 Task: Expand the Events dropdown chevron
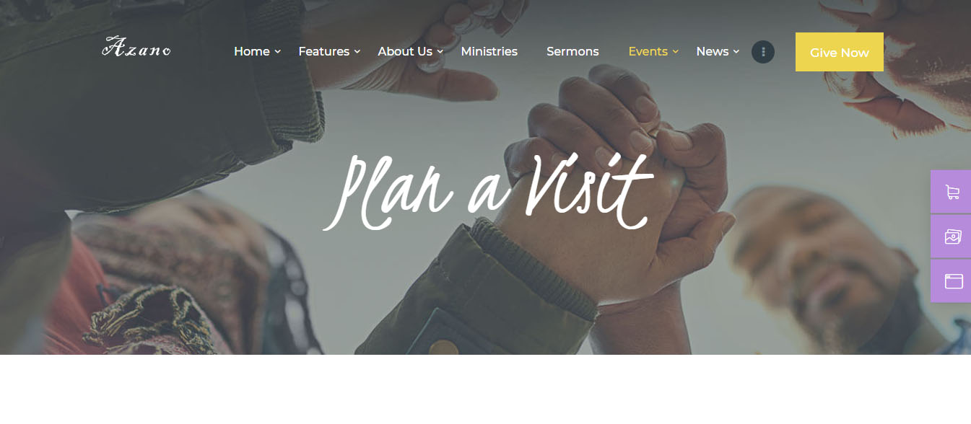[x=676, y=52]
